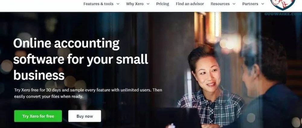Select the Partners menu label

click(250, 4)
